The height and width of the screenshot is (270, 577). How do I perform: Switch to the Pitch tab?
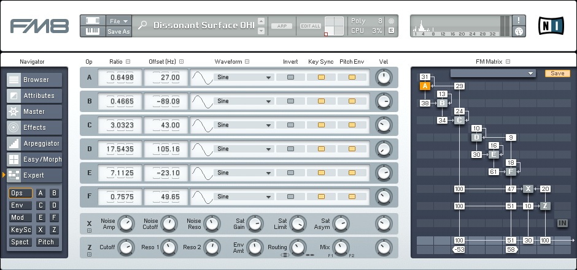pos(47,242)
